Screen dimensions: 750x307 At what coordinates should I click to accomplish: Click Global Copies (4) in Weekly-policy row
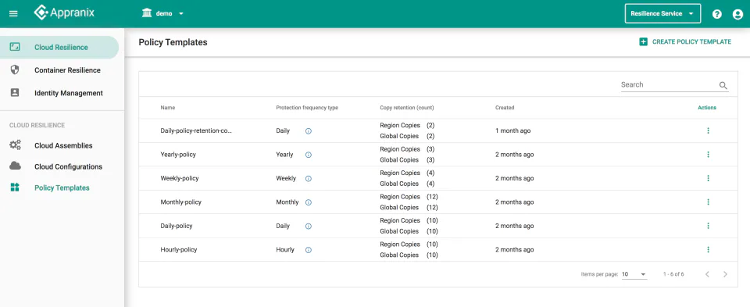(408, 184)
